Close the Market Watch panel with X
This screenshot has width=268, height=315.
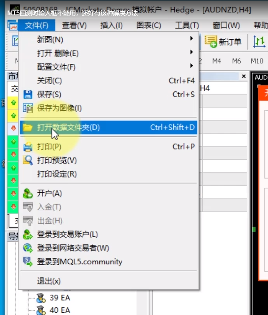(x=244, y=76)
